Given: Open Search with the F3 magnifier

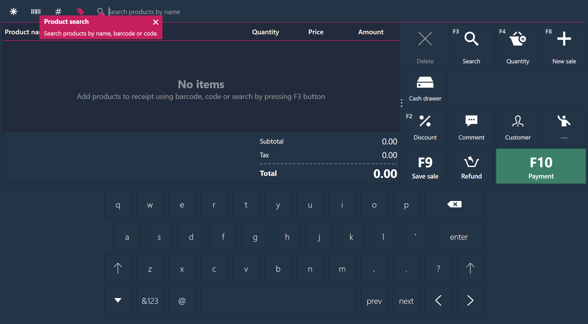Looking at the screenshot, I should [471, 47].
